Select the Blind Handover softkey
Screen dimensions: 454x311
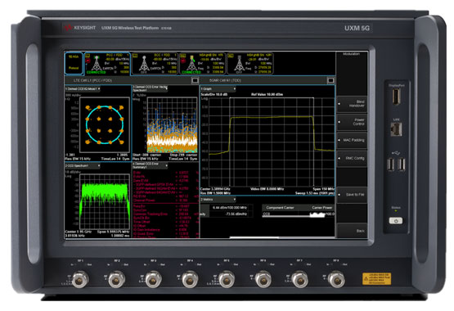tap(352, 104)
